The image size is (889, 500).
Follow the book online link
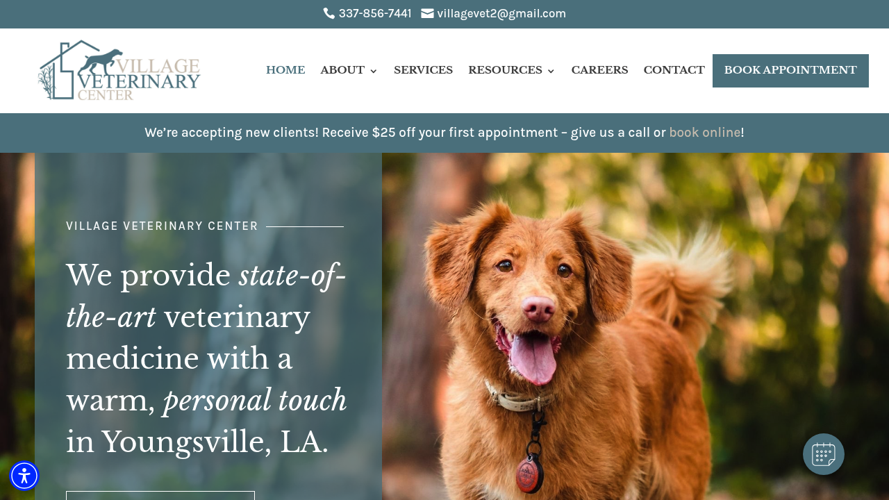704,132
